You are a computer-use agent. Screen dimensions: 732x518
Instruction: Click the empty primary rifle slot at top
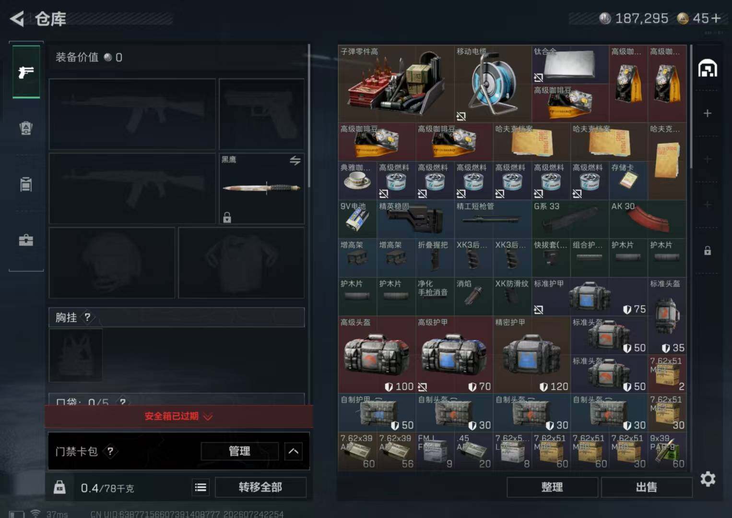(x=132, y=114)
